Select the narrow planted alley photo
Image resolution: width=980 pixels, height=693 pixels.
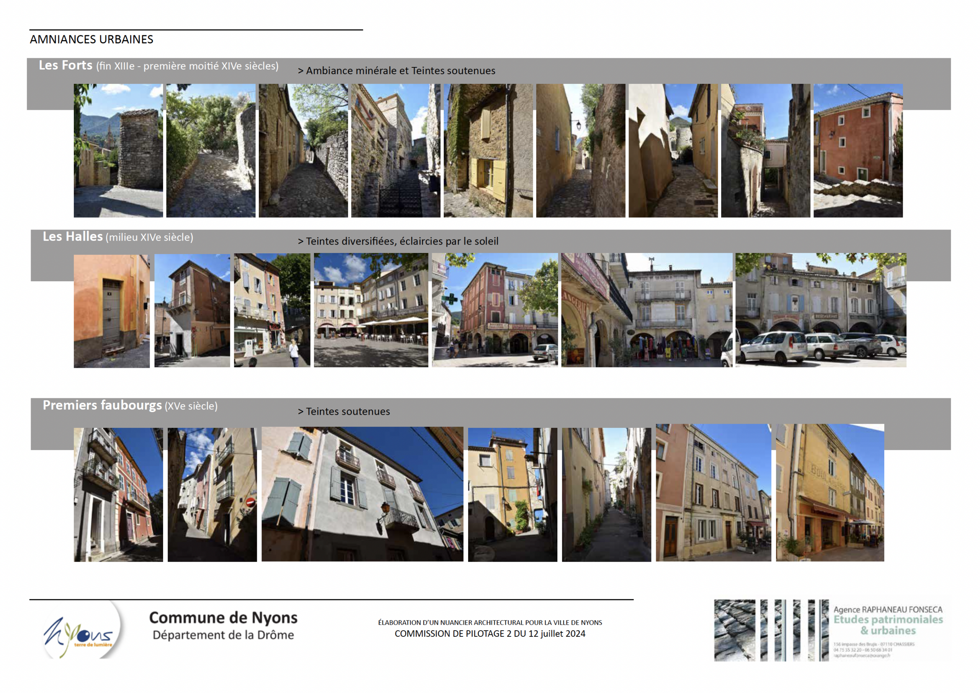(606, 494)
